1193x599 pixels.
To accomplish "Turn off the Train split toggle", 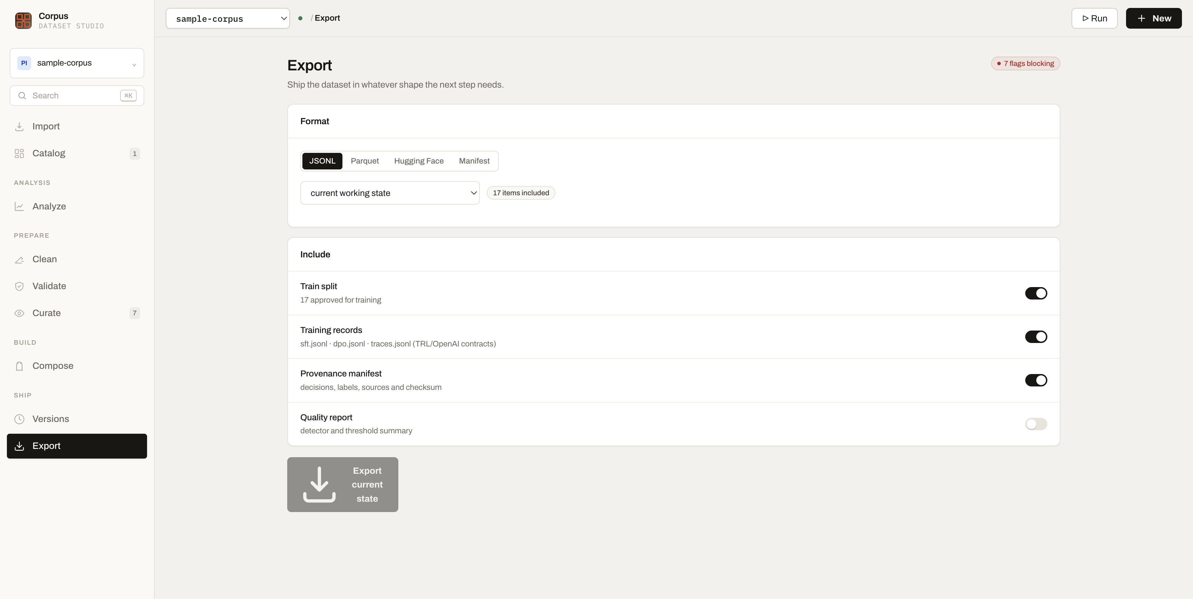I will (x=1036, y=293).
